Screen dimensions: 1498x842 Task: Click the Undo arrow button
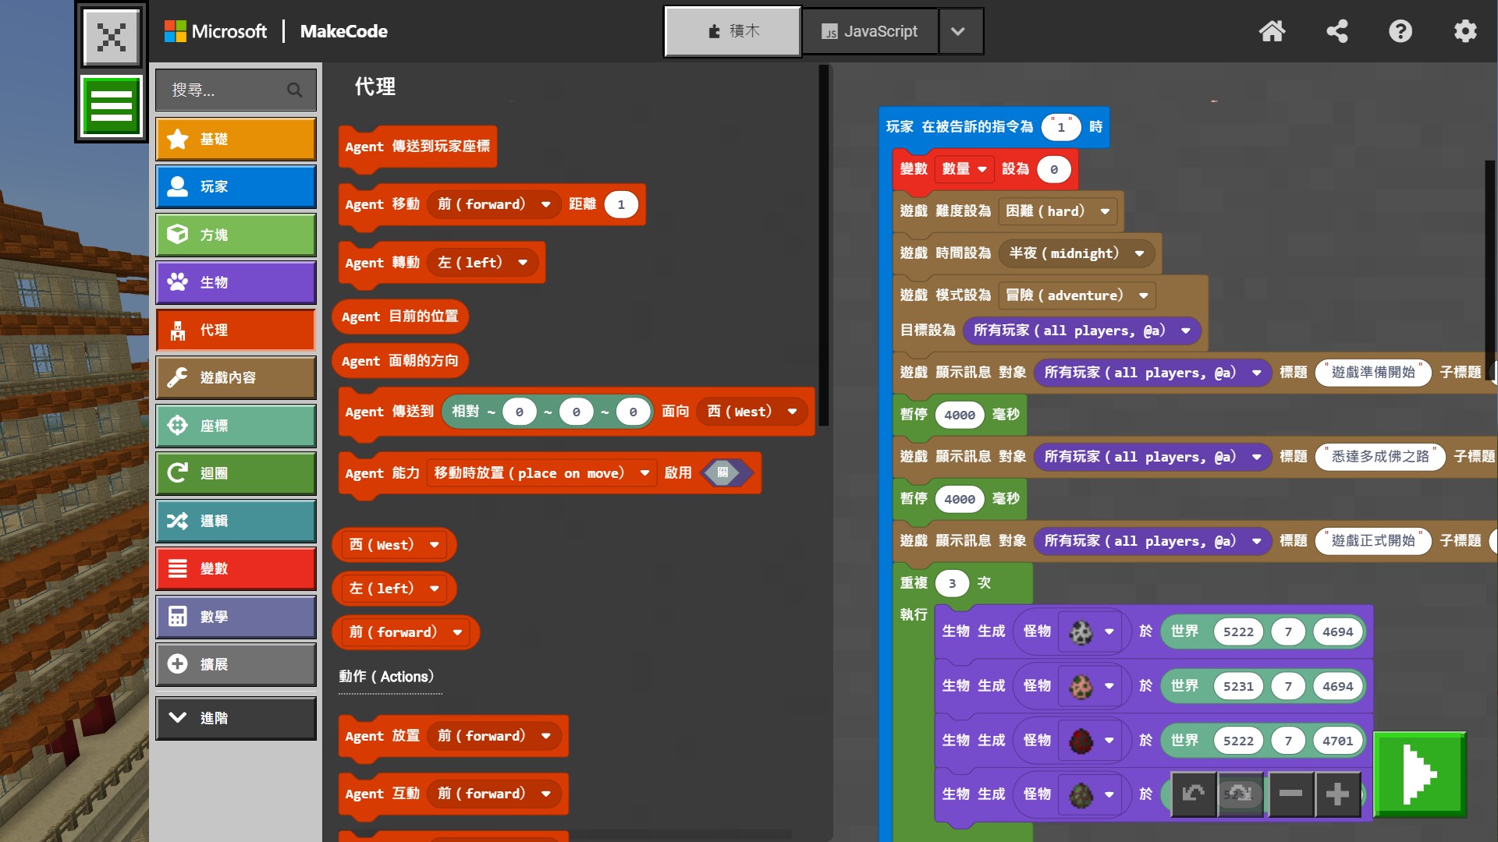pos(1193,794)
